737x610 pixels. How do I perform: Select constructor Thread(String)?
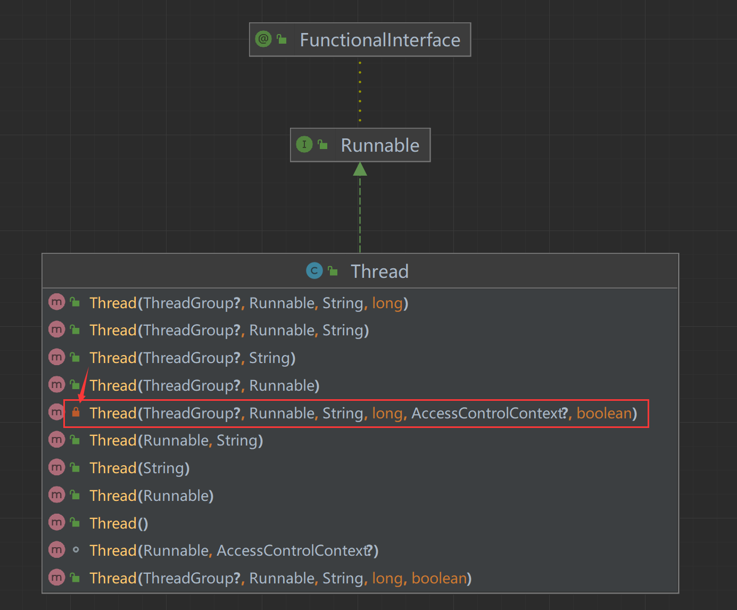139,468
